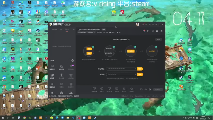Click the taskbar search magnifier
This screenshot has width=213, height=120.
click(x=8, y=118)
